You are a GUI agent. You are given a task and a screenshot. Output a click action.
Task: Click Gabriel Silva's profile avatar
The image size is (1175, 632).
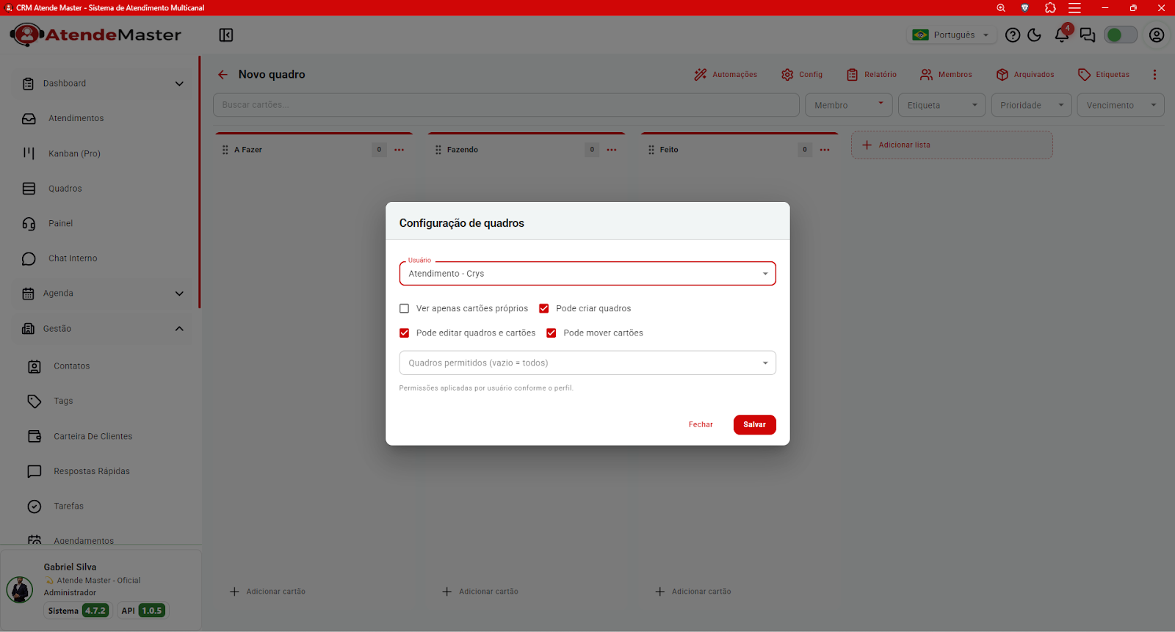[20, 589]
